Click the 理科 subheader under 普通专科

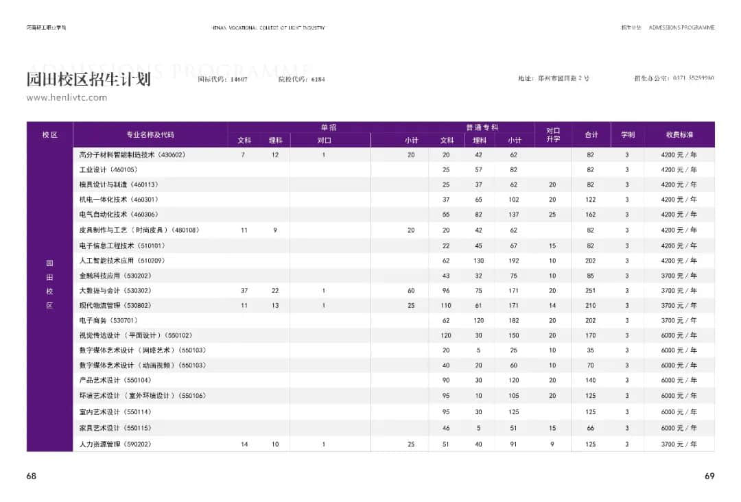pos(479,141)
